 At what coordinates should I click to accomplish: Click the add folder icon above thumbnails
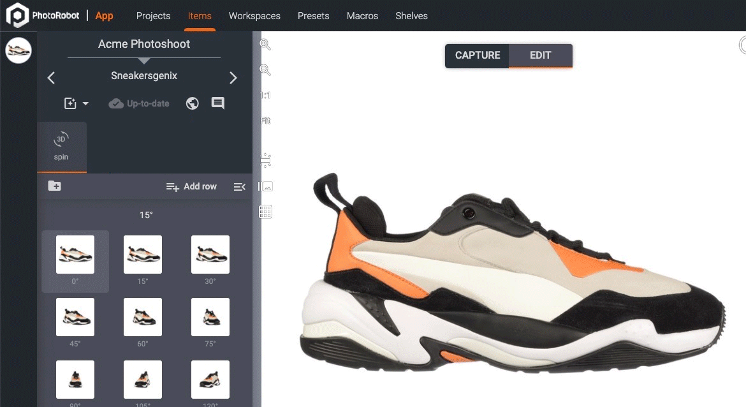tap(55, 186)
